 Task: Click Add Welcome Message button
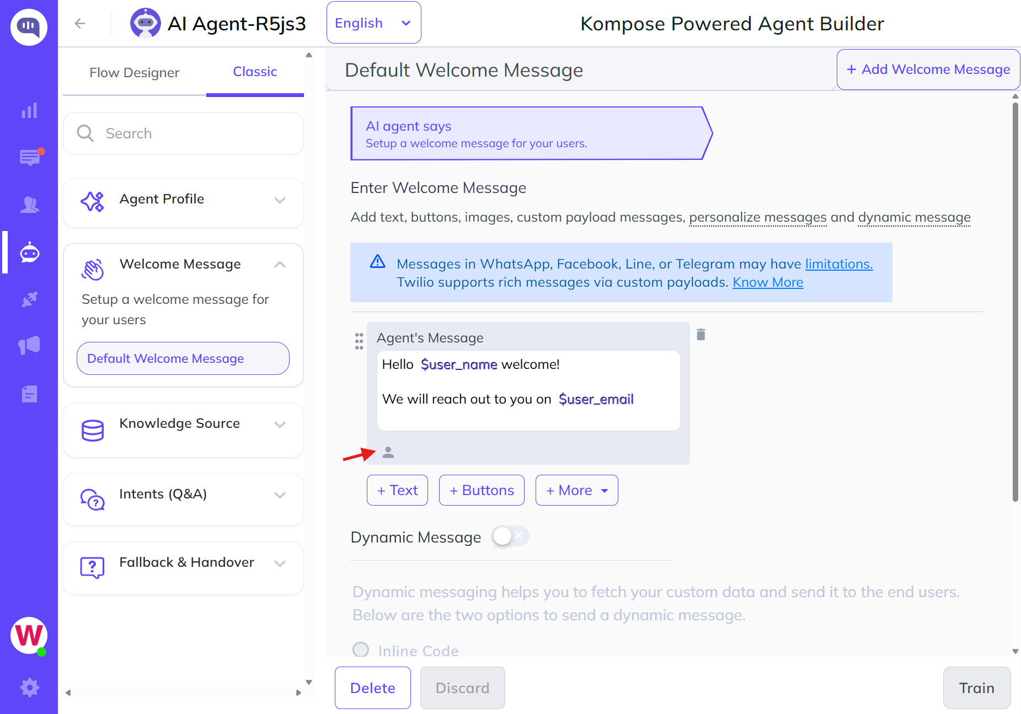928,69
